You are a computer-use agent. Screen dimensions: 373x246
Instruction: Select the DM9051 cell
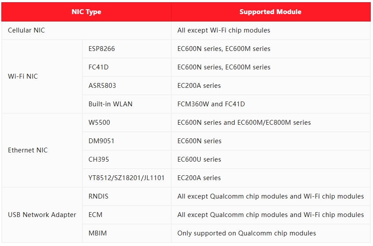coord(101,141)
